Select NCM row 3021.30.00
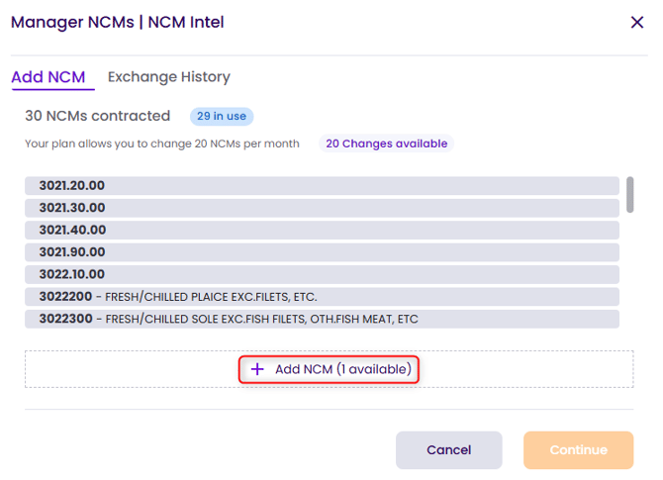 [x=322, y=208]
